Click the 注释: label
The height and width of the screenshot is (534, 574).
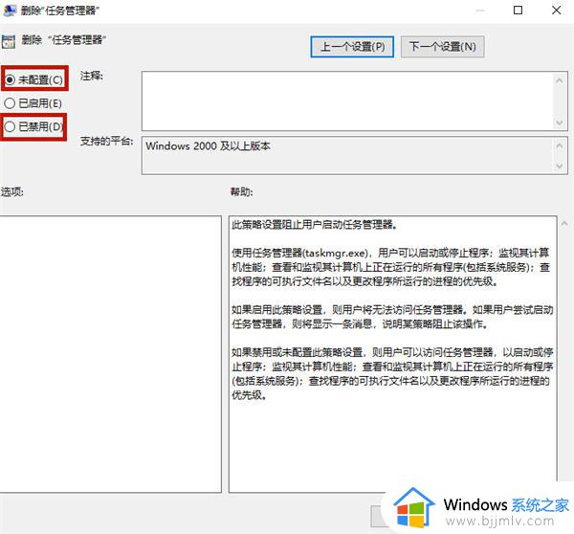point(92,76)
